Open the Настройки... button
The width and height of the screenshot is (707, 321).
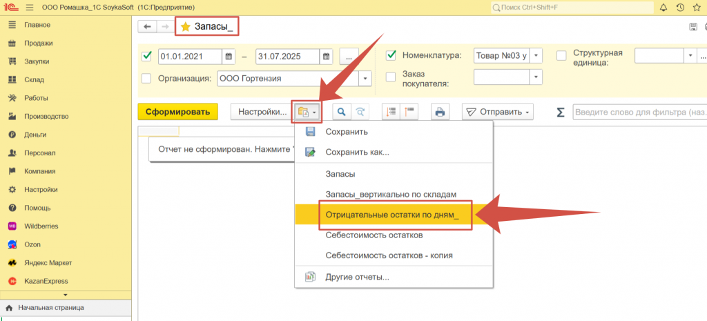point(262,112)
